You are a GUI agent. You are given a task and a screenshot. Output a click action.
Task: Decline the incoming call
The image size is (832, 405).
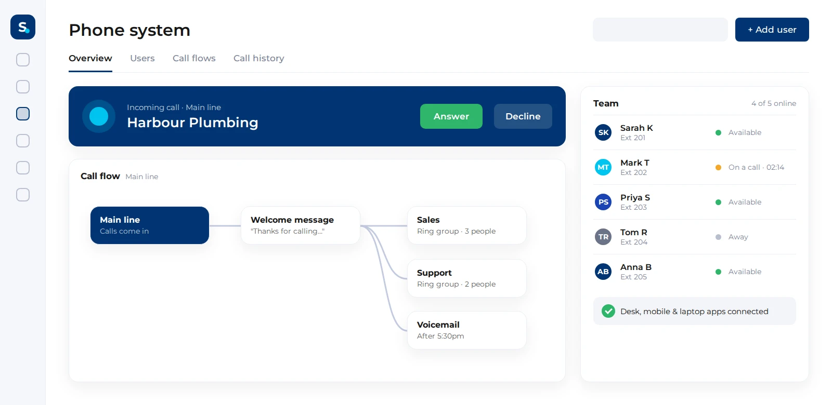click(x=523, y=116)
